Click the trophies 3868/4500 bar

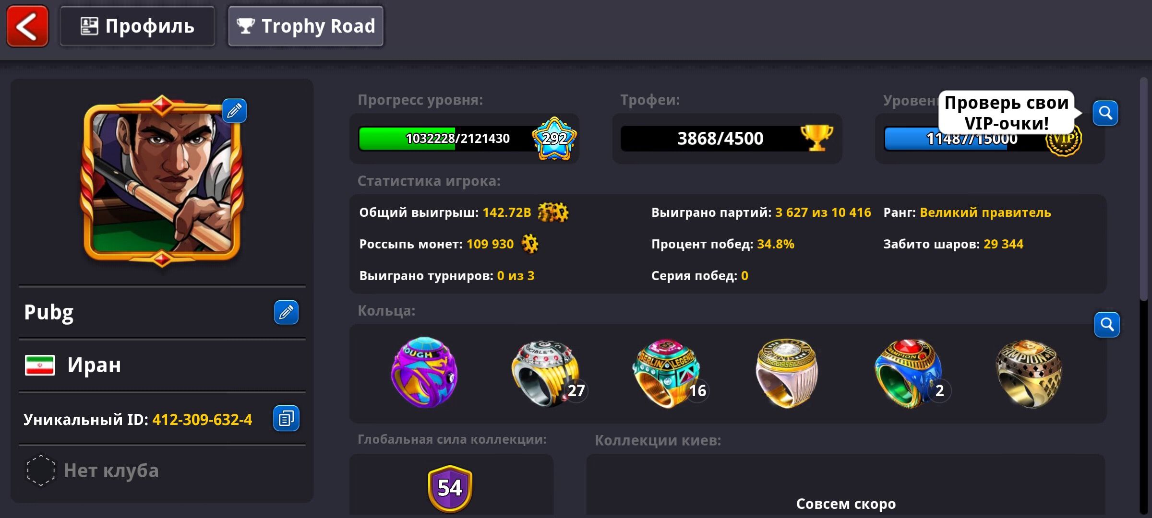point(720,139)
